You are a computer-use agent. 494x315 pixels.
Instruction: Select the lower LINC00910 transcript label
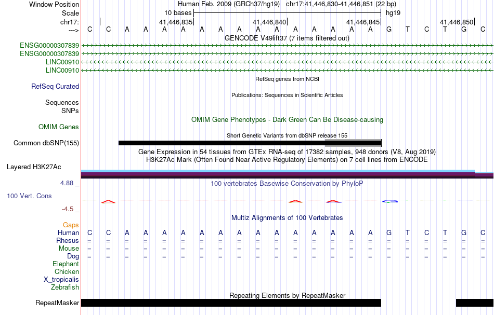[x=62, y=70]
